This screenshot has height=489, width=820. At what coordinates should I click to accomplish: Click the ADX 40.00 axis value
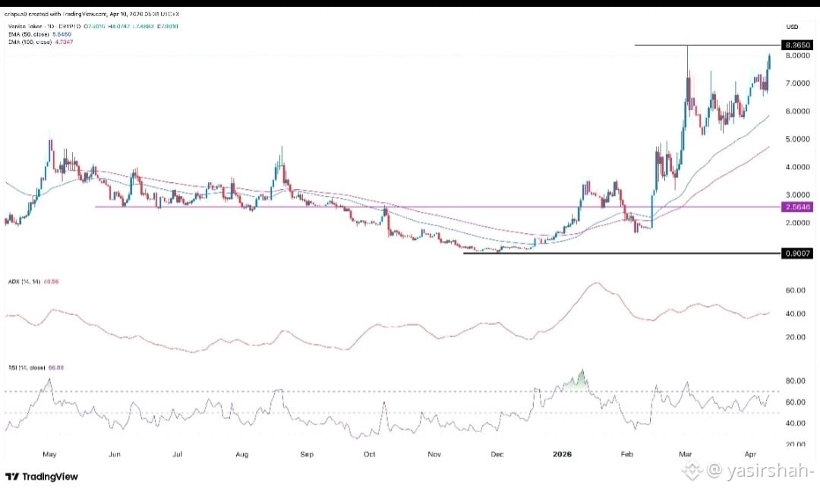[796, 314]
